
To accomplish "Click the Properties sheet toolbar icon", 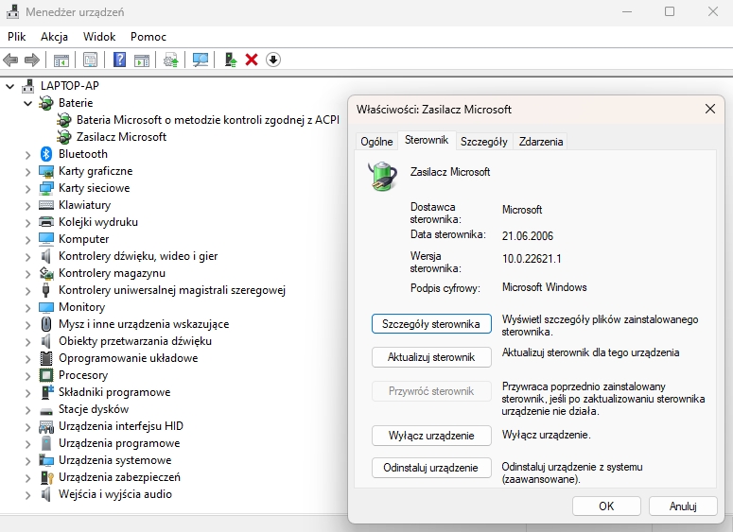I will (90, 60).
